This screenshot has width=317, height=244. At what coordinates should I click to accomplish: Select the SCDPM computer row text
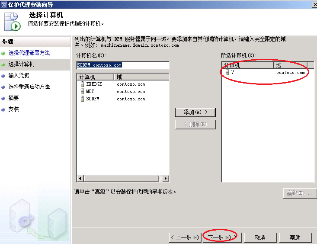pos(93,99)
